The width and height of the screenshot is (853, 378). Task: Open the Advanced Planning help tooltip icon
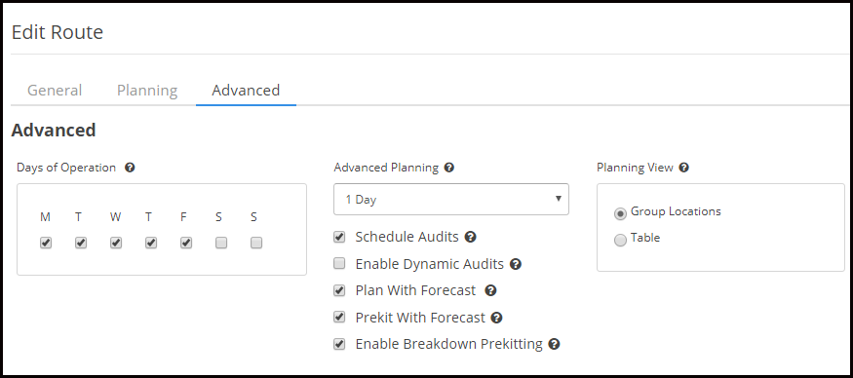pos(448,168)
